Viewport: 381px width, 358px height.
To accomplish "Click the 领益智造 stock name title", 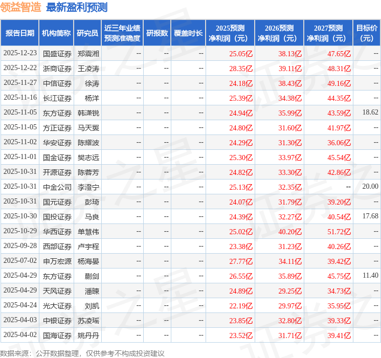I will tap(21, 7).
